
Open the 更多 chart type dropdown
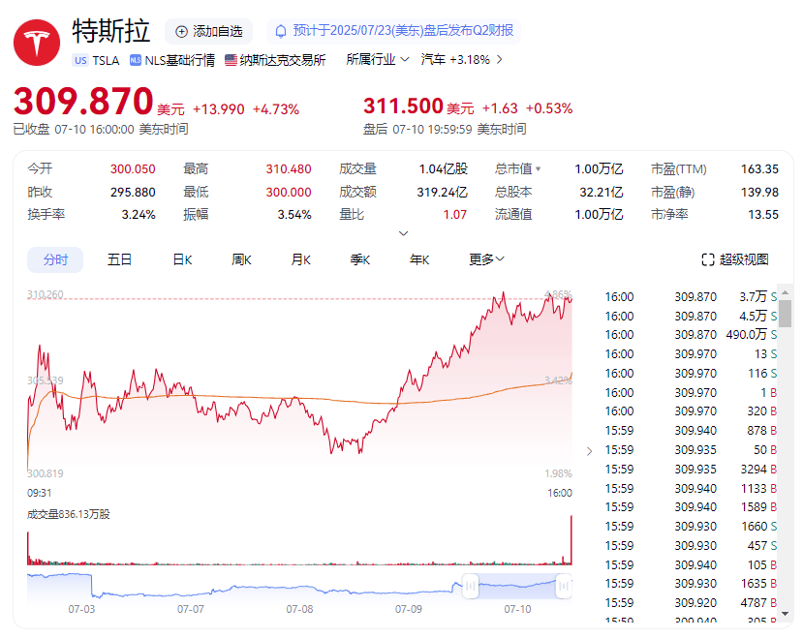click(484, 259)
